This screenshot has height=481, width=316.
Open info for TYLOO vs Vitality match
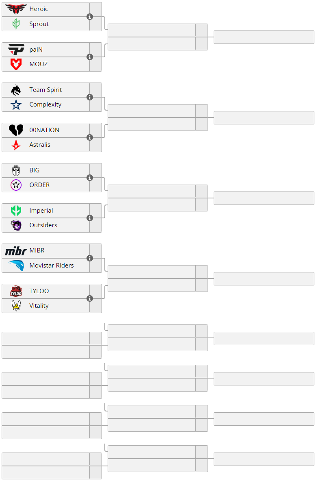click(90, 298)
